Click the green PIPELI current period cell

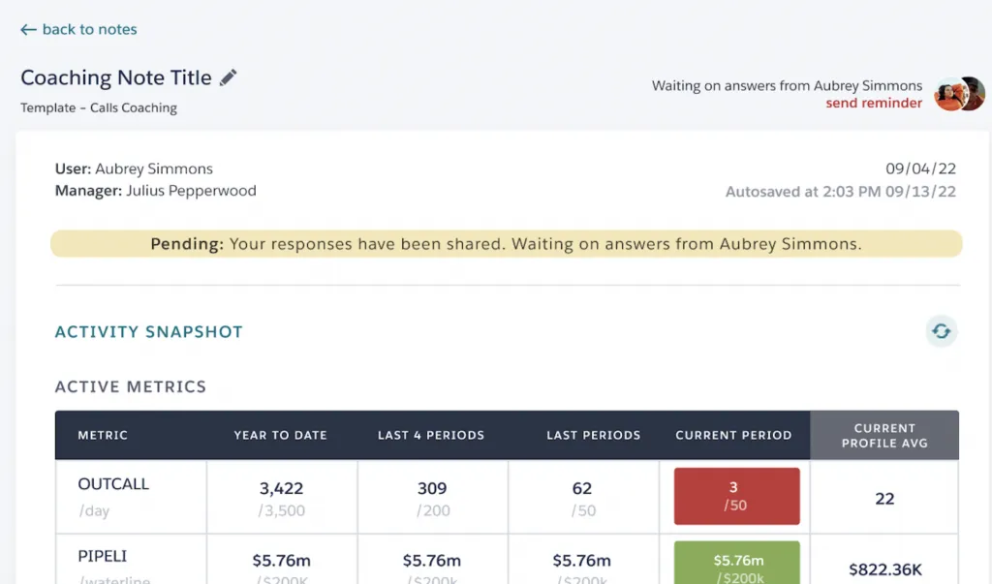tap(736, 563)
